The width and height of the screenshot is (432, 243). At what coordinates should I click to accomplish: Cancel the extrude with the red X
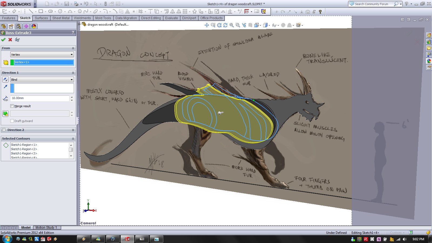point(10,40)
